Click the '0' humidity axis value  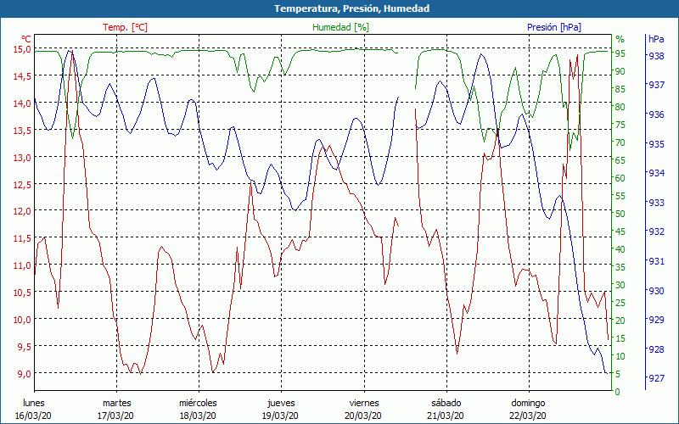pos(618,392)
